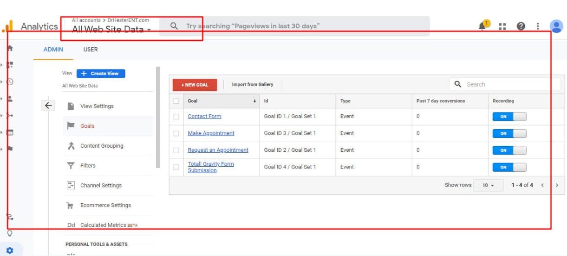
Task: Click the Channel Settings icon
Action: (x=71, y=185)
